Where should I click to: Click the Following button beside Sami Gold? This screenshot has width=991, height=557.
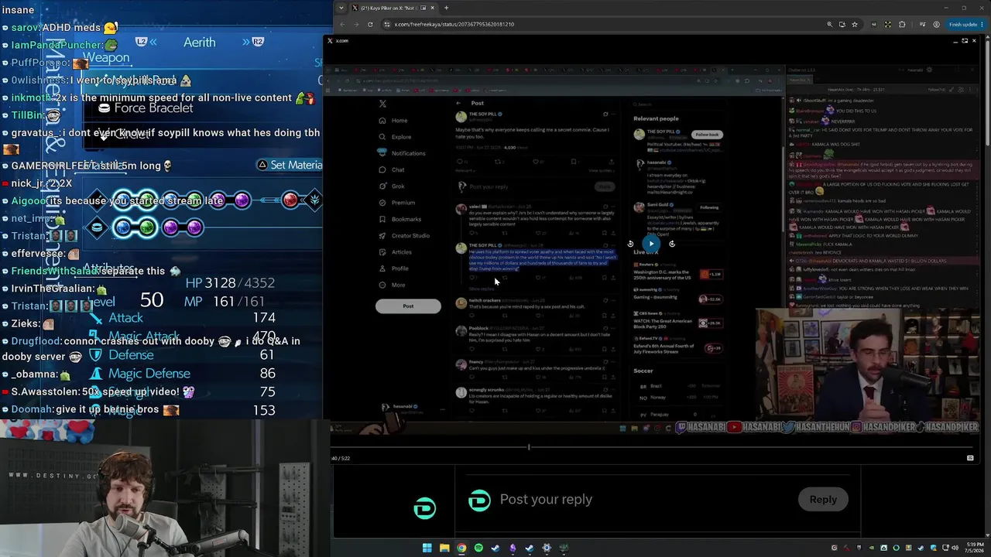(x=708, y=207)
